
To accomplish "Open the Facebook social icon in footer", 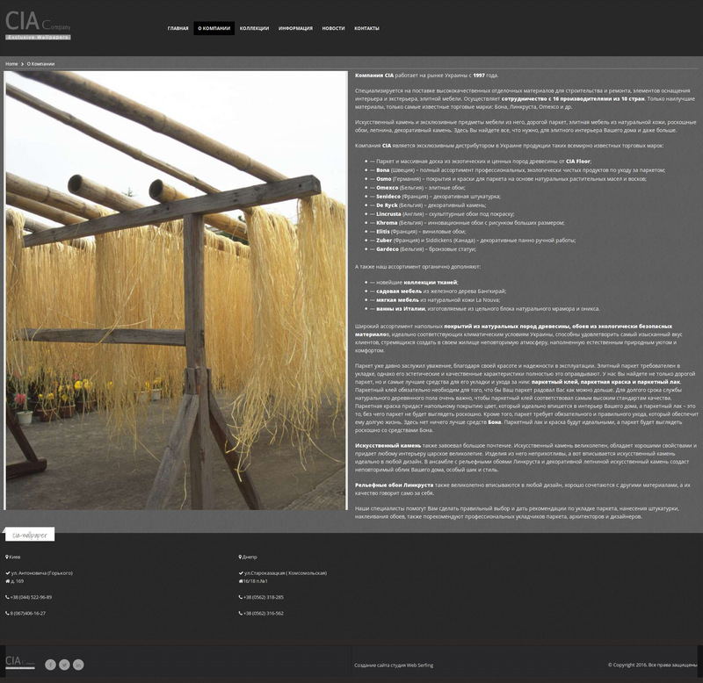I will (50, 665).
